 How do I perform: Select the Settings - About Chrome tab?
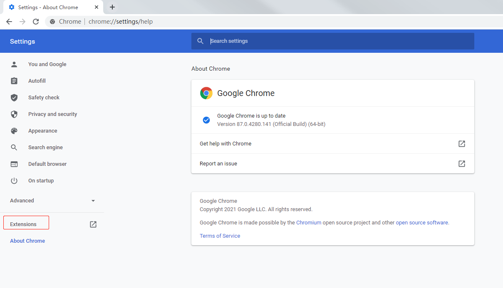click(52, 7)
